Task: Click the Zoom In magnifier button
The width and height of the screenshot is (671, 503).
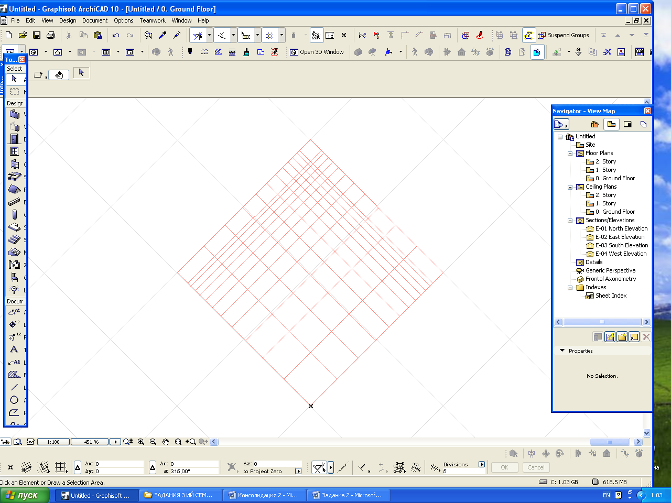Action: 141,442
